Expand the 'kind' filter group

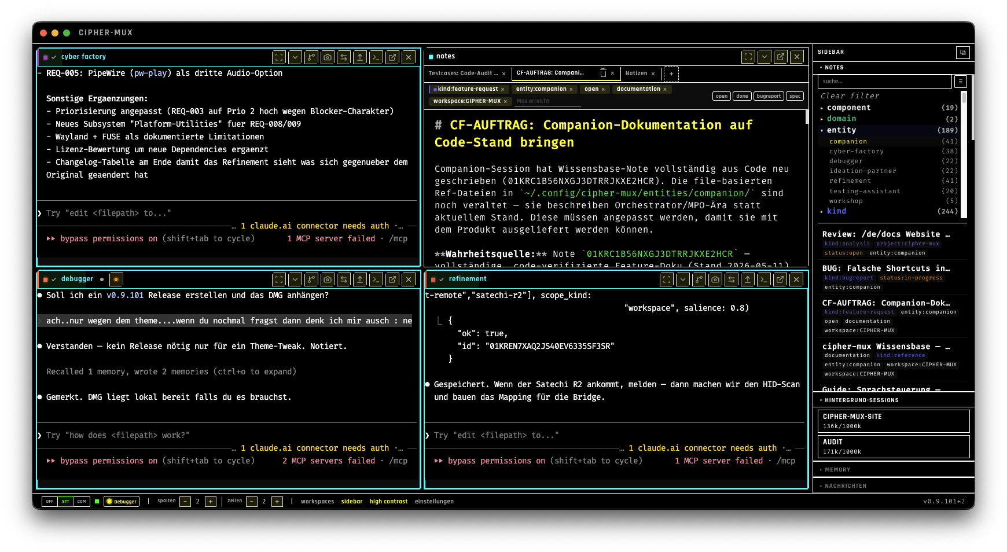click(x=889, y=211)
